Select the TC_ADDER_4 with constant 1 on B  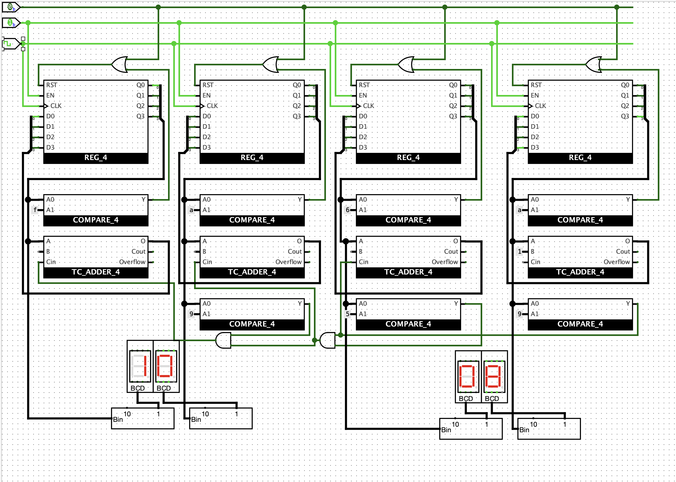(580, 257)
